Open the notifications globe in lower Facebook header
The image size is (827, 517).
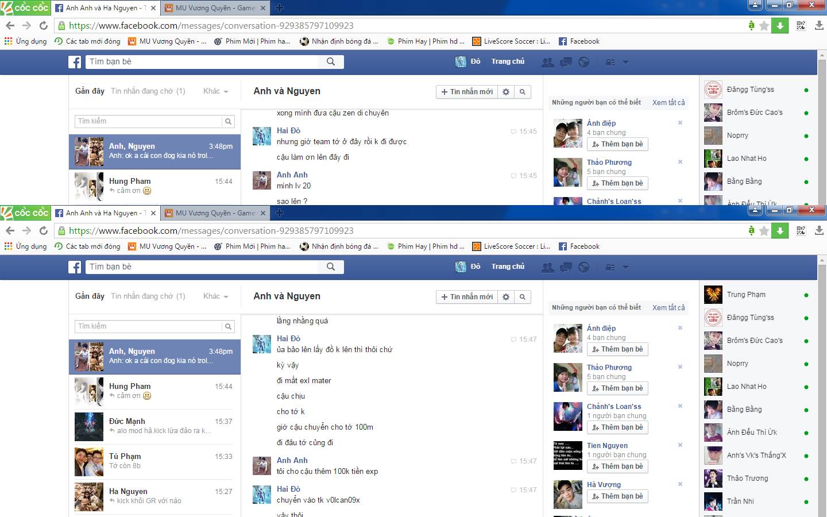583,267
